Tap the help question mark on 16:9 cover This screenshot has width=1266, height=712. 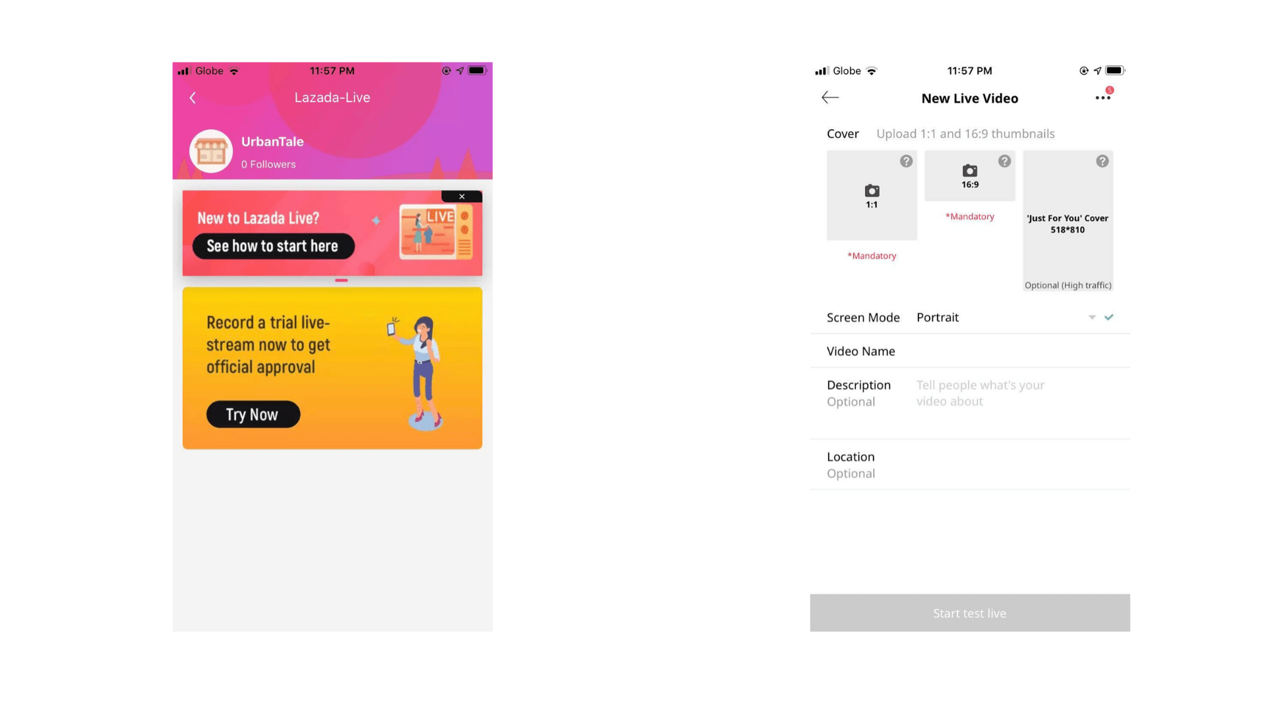coord(1004,161)
